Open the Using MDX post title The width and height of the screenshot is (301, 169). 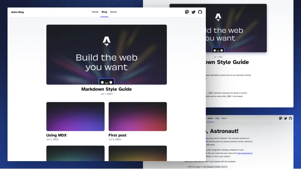tap(56, 135)
